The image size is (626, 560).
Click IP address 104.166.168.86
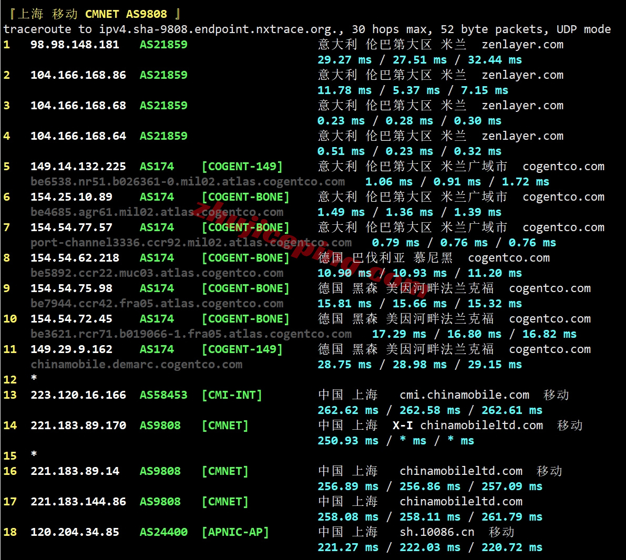(x=78, y=75)
